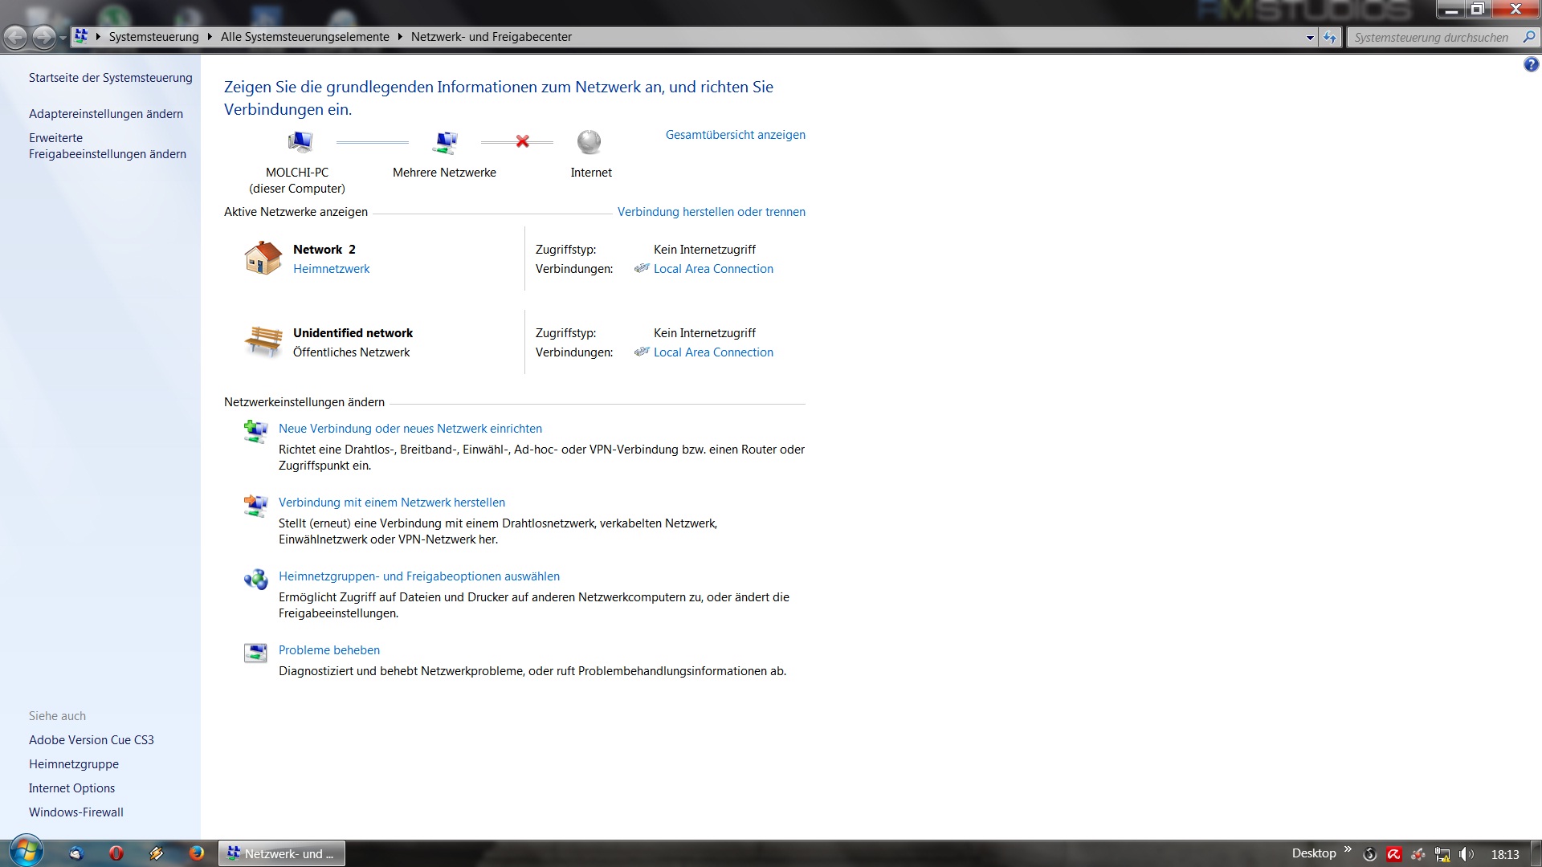
Task: Expand the recent pages arrow beside Forward button
Action: (x=63, y=38)
